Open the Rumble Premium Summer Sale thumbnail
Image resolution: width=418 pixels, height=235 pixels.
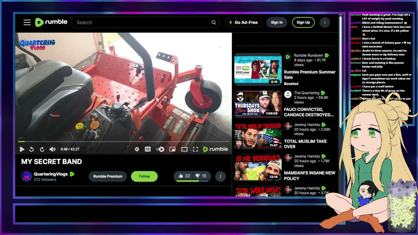(x=258, y=70)
